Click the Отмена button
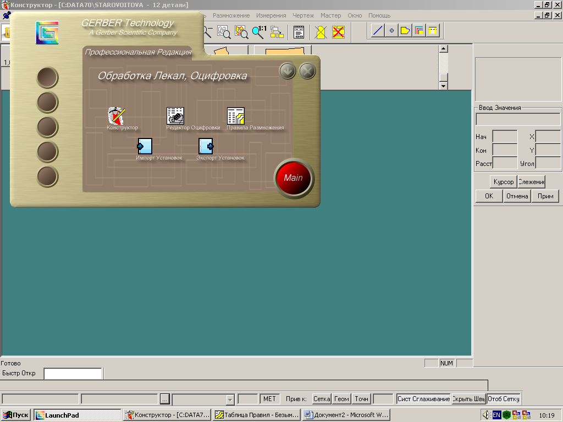Image resolution: width=563 pixels, height=422 pixels. pyautogui.click(x=517, y=196)
